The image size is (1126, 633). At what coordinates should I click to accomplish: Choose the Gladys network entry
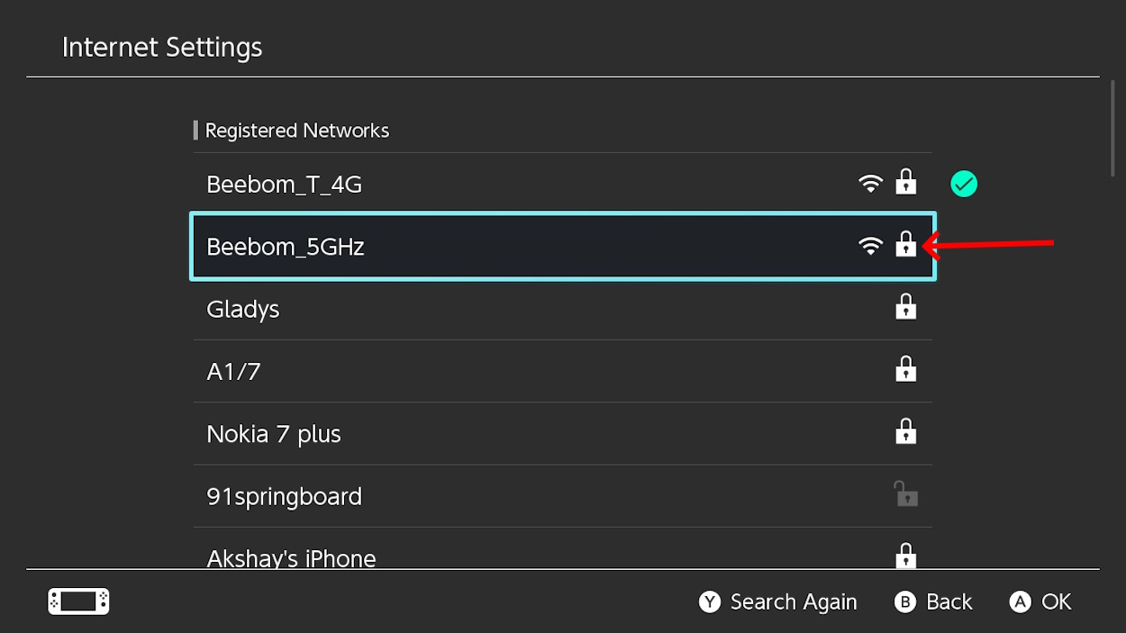coord(243,310)
